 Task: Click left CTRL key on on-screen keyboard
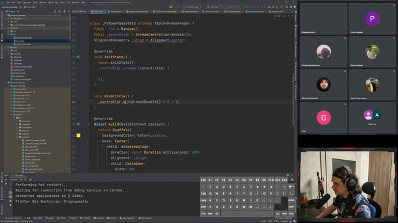[x=203, y=214]
